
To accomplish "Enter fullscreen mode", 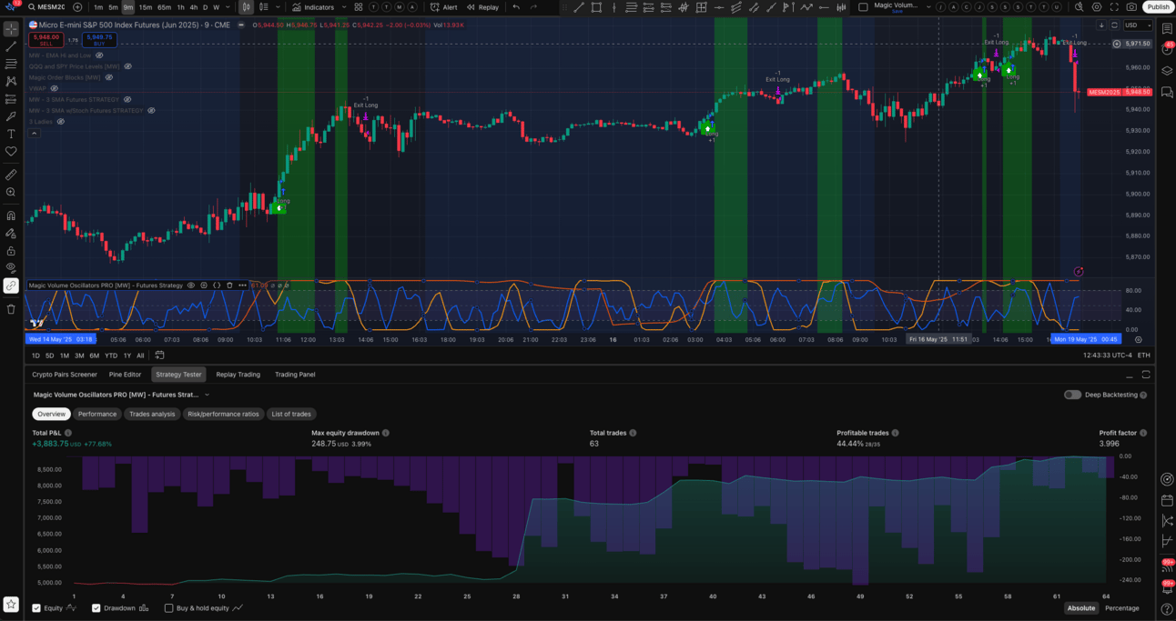I will pyautogui.click(x=1115, y=7).
